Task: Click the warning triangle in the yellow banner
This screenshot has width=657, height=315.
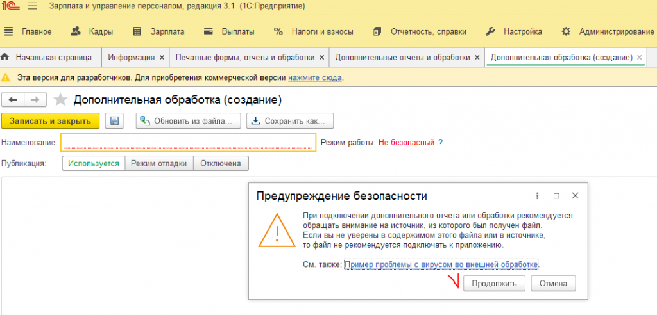Action: tap(5, 78)
